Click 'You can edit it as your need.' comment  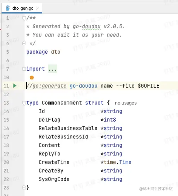[77, 35]
